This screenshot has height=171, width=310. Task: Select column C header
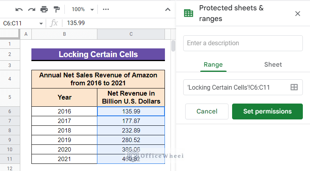pos(131,34)
